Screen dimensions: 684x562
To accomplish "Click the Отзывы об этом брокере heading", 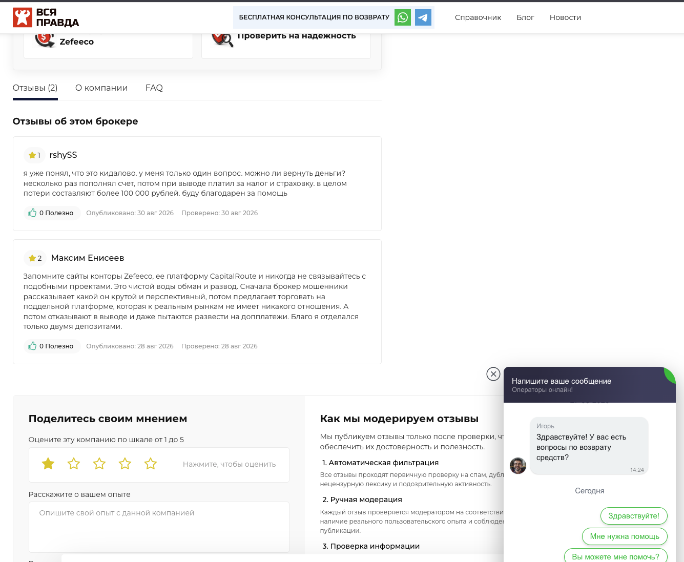I will (x=75, y=121).
